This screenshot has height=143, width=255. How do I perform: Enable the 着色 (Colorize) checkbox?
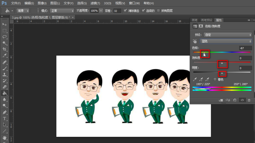[215, 79]
